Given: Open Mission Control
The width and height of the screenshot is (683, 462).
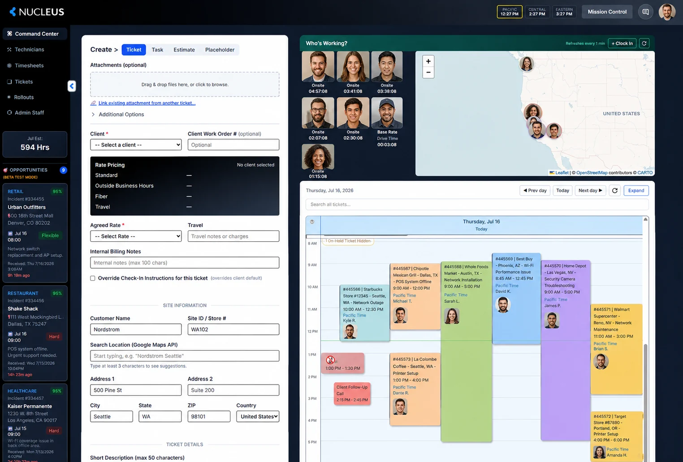Looking at the screenshot, I should [607, 12].
